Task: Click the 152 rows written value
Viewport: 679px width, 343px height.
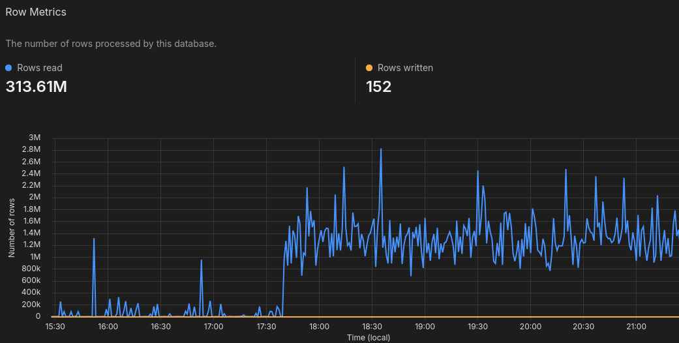Action: coord(379,87)
